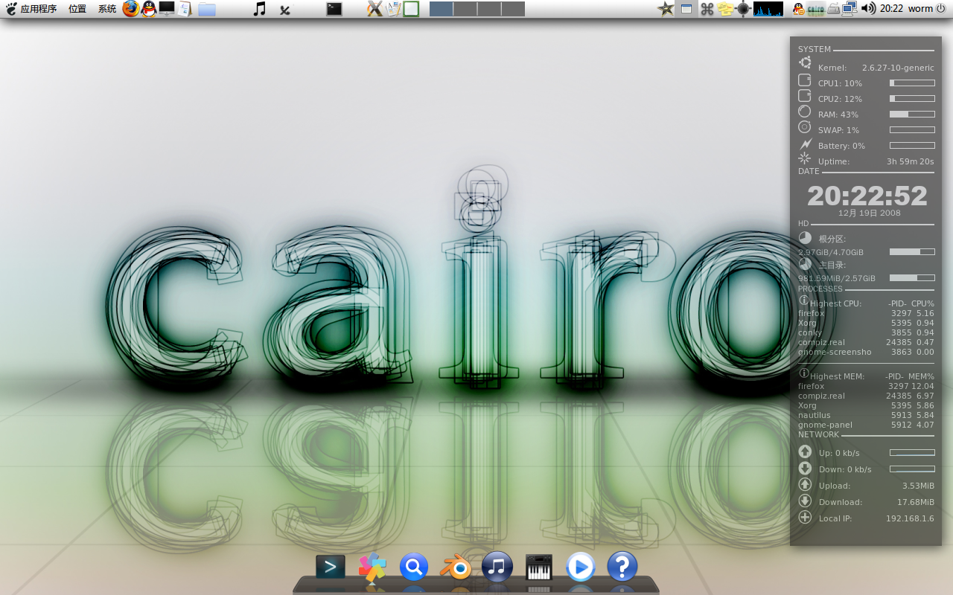
Task: Click the QQ penguin tray icon
Action: (799, 9)
